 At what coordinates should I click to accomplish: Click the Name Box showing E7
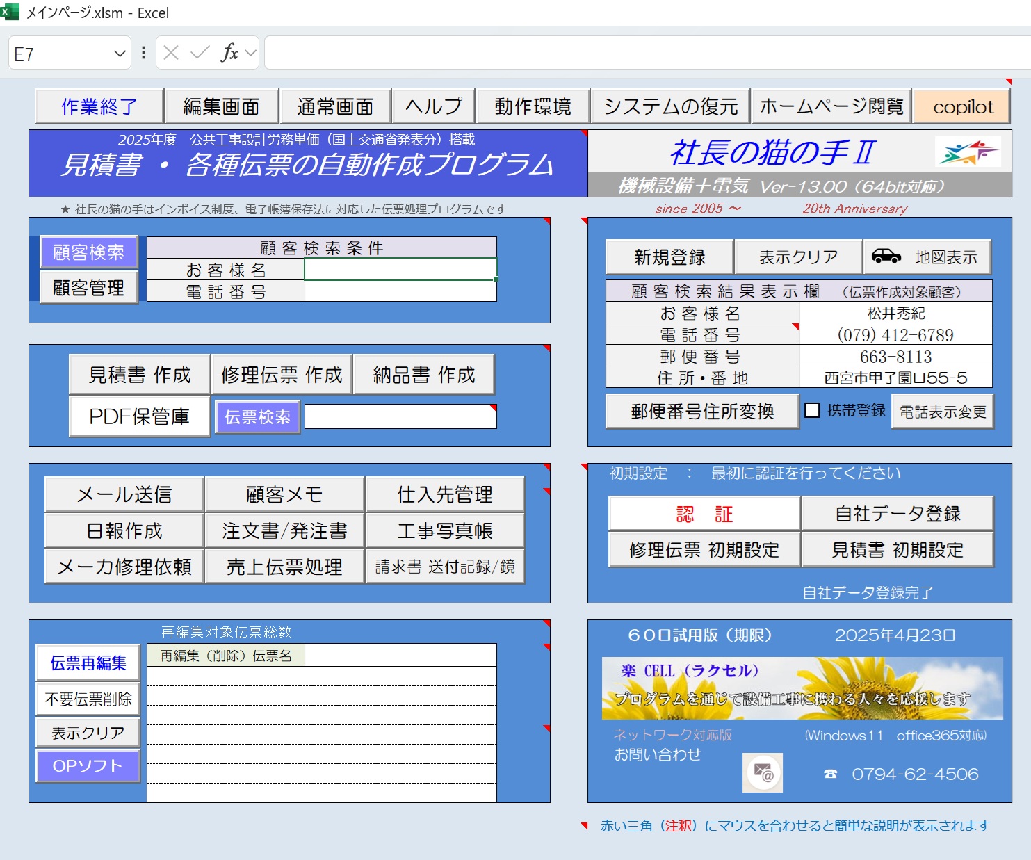coord(61,54)
